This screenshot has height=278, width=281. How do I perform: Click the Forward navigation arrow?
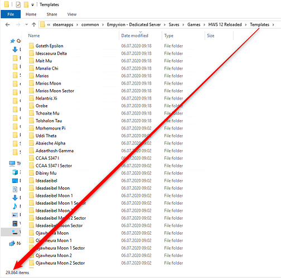(x=18, y=24)
